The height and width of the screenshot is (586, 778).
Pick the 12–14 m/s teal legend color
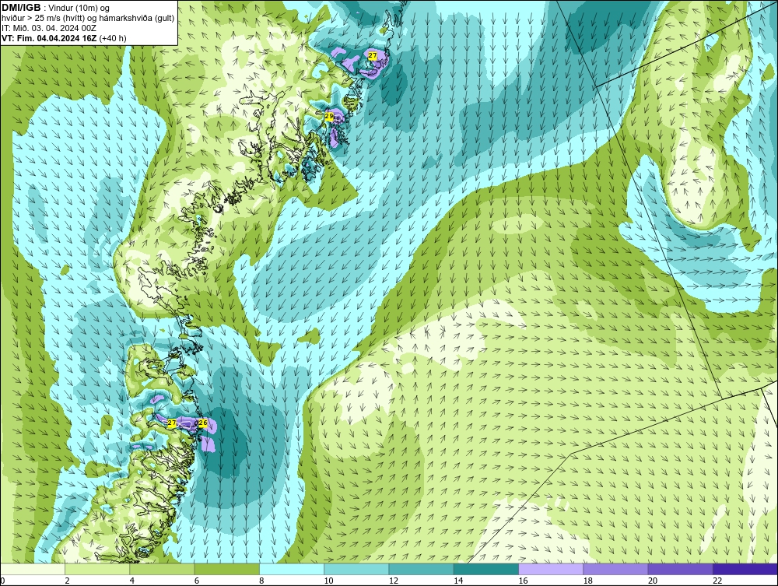tap(421, 569)
